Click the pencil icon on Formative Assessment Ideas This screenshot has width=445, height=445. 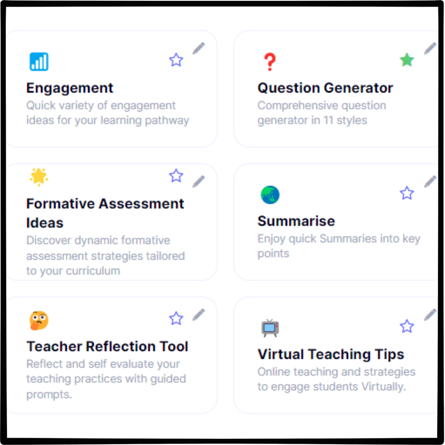199,181
